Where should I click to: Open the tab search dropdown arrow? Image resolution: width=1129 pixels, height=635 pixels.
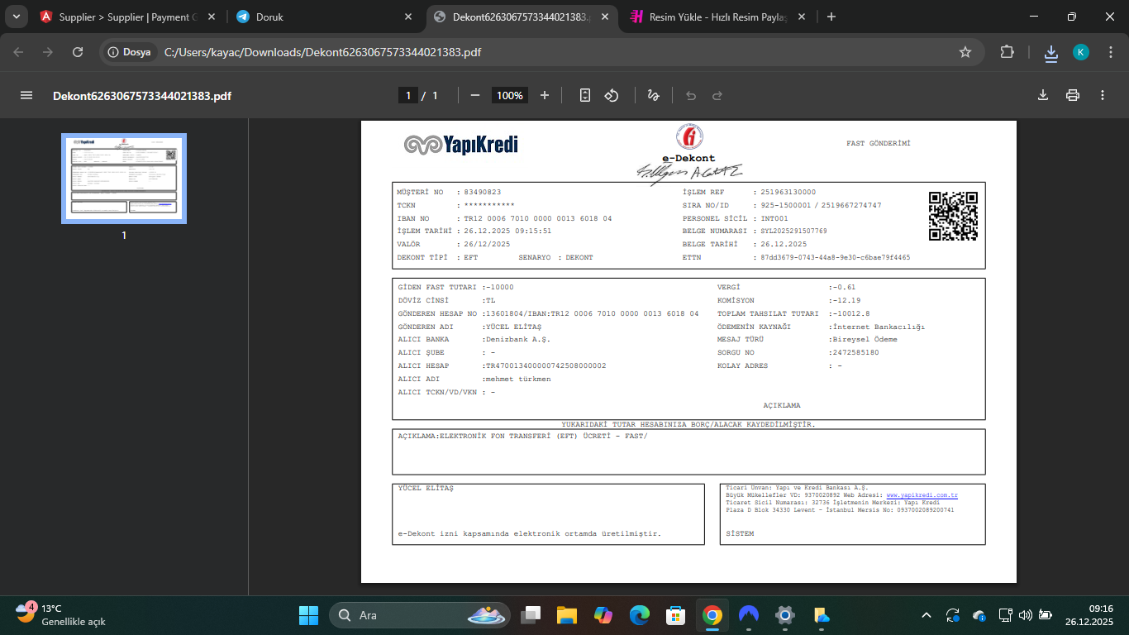click(16, 17)
